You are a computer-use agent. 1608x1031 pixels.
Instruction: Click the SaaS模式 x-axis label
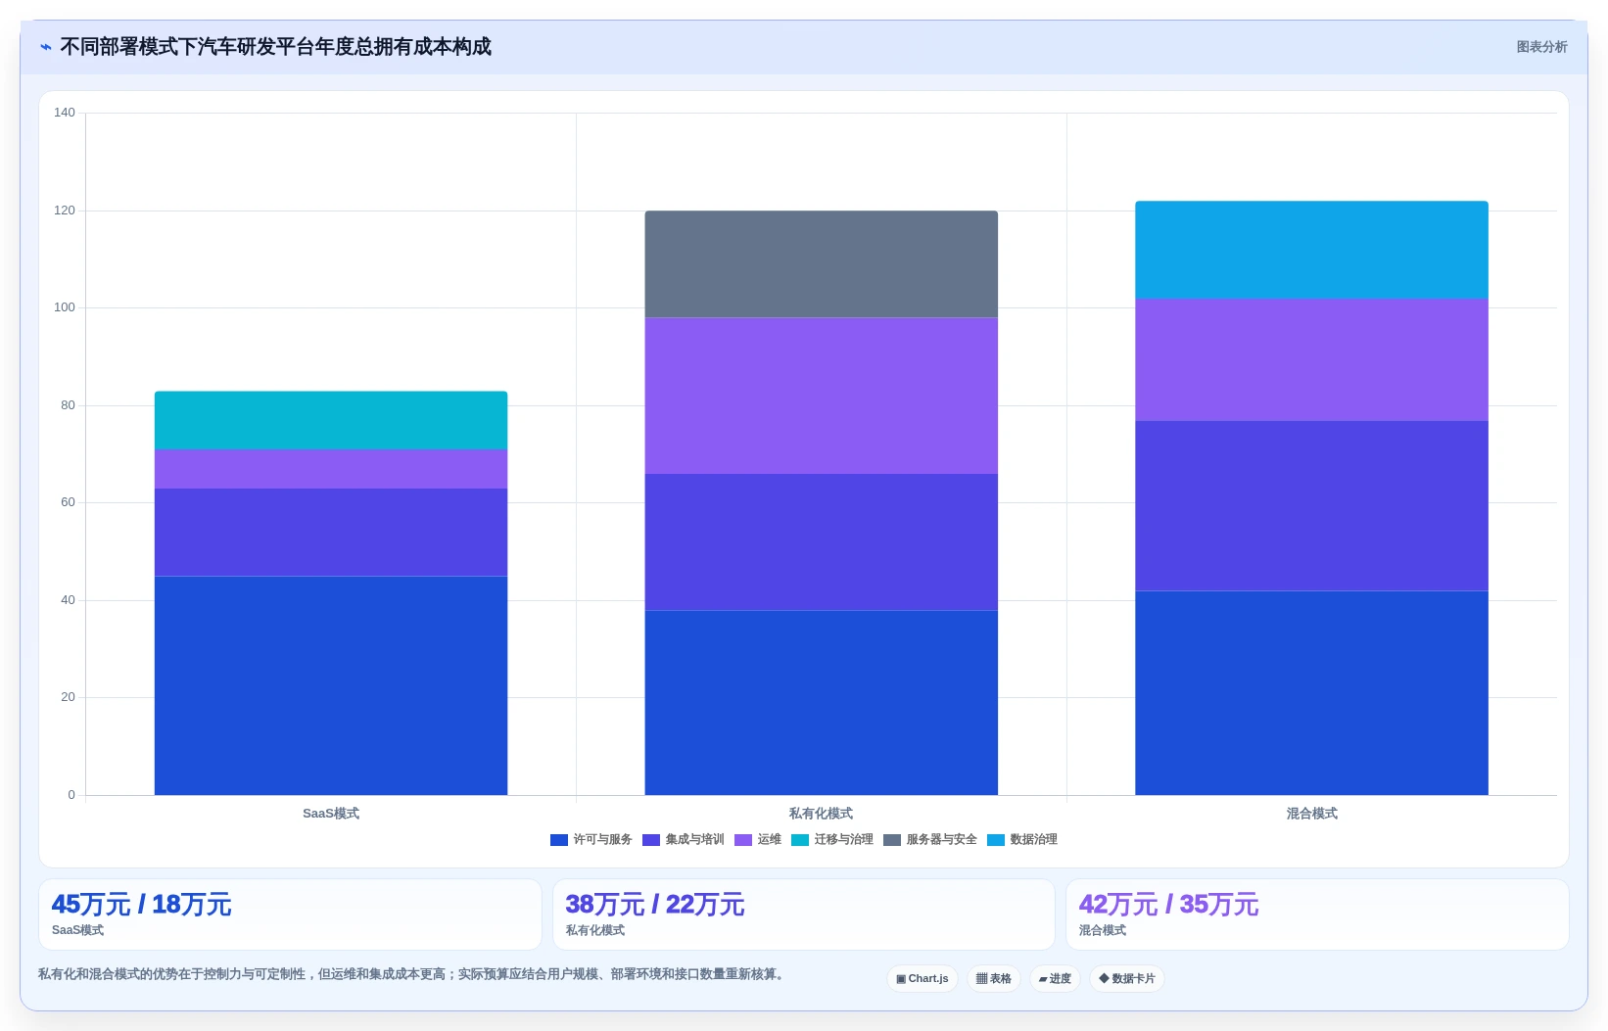click(331, 814)
